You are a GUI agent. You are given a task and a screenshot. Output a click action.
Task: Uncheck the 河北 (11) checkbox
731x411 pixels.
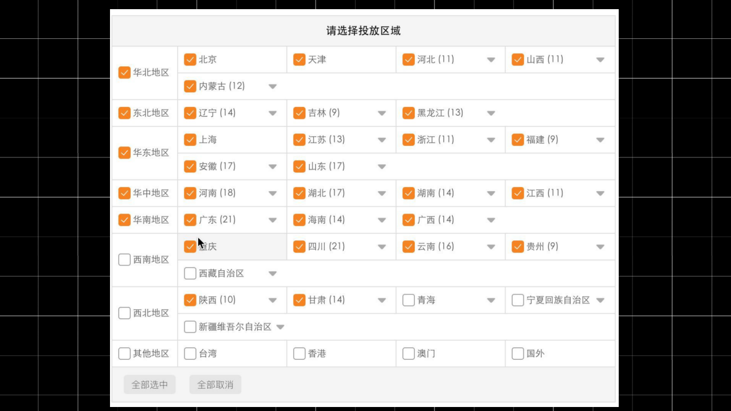(x=408, y=60)
